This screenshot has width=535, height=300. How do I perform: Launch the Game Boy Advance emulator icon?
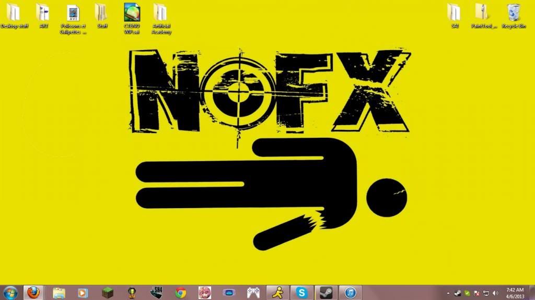(x=229, y=293)
